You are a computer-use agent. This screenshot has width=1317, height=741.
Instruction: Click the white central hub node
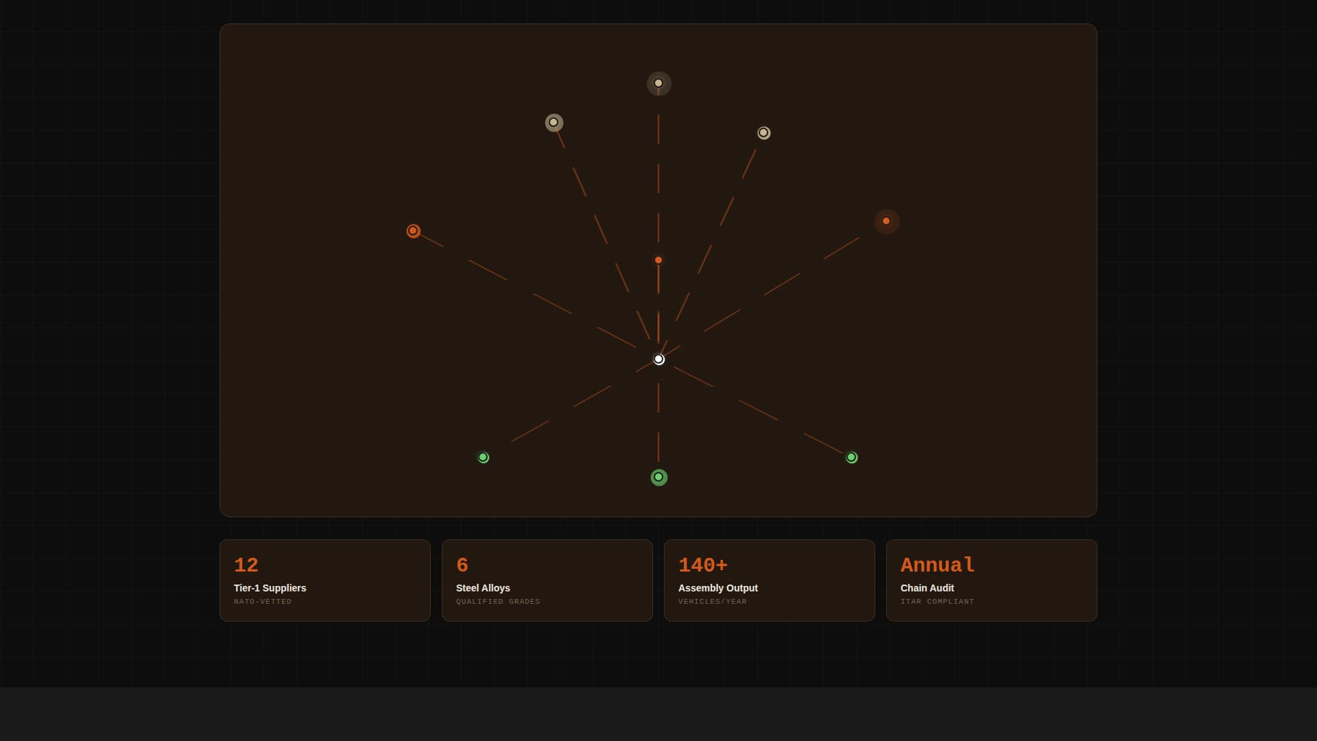[x=658, y=360]
